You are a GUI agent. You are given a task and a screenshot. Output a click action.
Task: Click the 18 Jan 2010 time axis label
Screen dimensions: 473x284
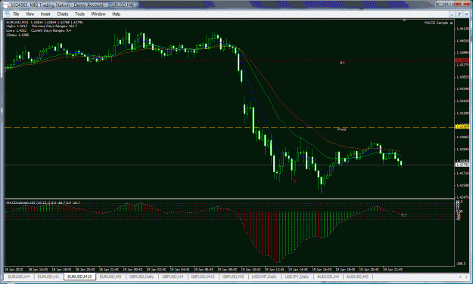[14, 270]
